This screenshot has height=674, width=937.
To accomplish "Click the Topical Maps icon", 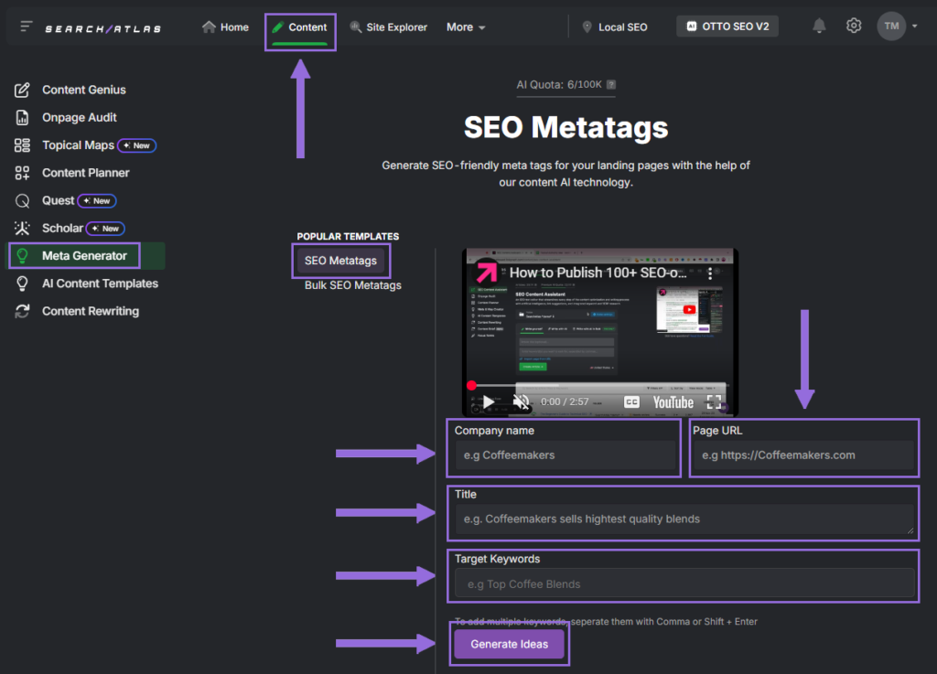I will click(22, 145).
